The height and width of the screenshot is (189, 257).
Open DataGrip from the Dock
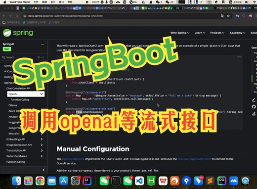222,181
